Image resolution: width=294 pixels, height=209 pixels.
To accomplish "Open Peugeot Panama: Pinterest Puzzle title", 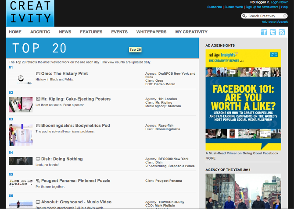I will 76,181.
